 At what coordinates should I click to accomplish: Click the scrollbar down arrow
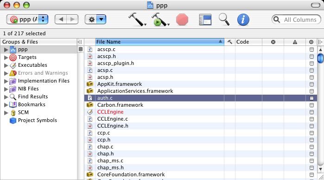point(320,169)
